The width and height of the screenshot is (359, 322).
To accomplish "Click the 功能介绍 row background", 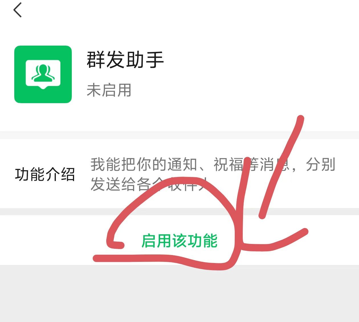I will pyautogui.click(x=179, y=174).
